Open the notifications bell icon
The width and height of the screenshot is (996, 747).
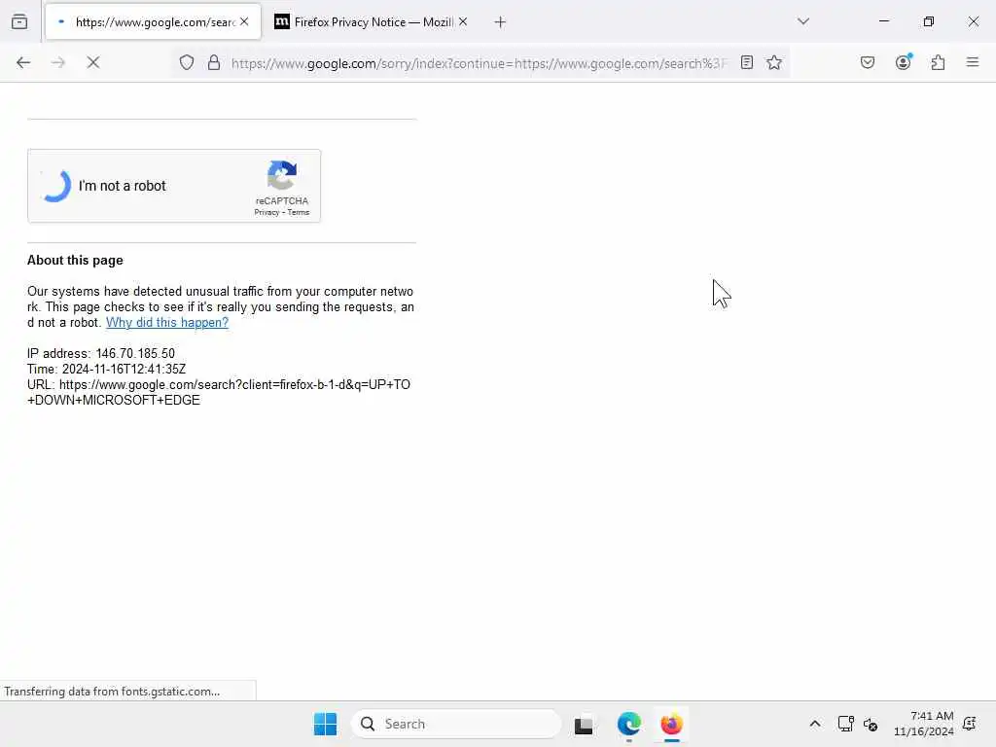(x=970, y=724)
